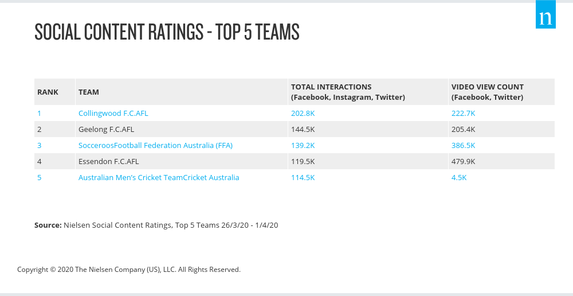This screenshot has width=573, height=296.
Task: Click the Essendon F.C. AFL team name
Action: 108,161
